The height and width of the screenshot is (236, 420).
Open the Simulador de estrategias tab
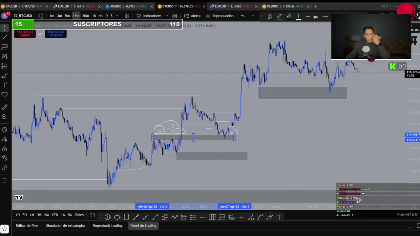(x=66, y=226)
